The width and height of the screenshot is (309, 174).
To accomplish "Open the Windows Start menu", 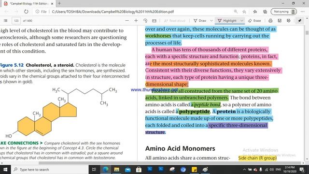I will (x=5, y=170).
